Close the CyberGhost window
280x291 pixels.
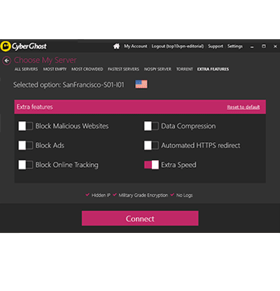[275, 46]
